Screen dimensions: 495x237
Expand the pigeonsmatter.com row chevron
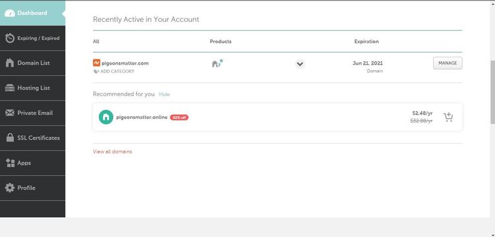[300, 65]
